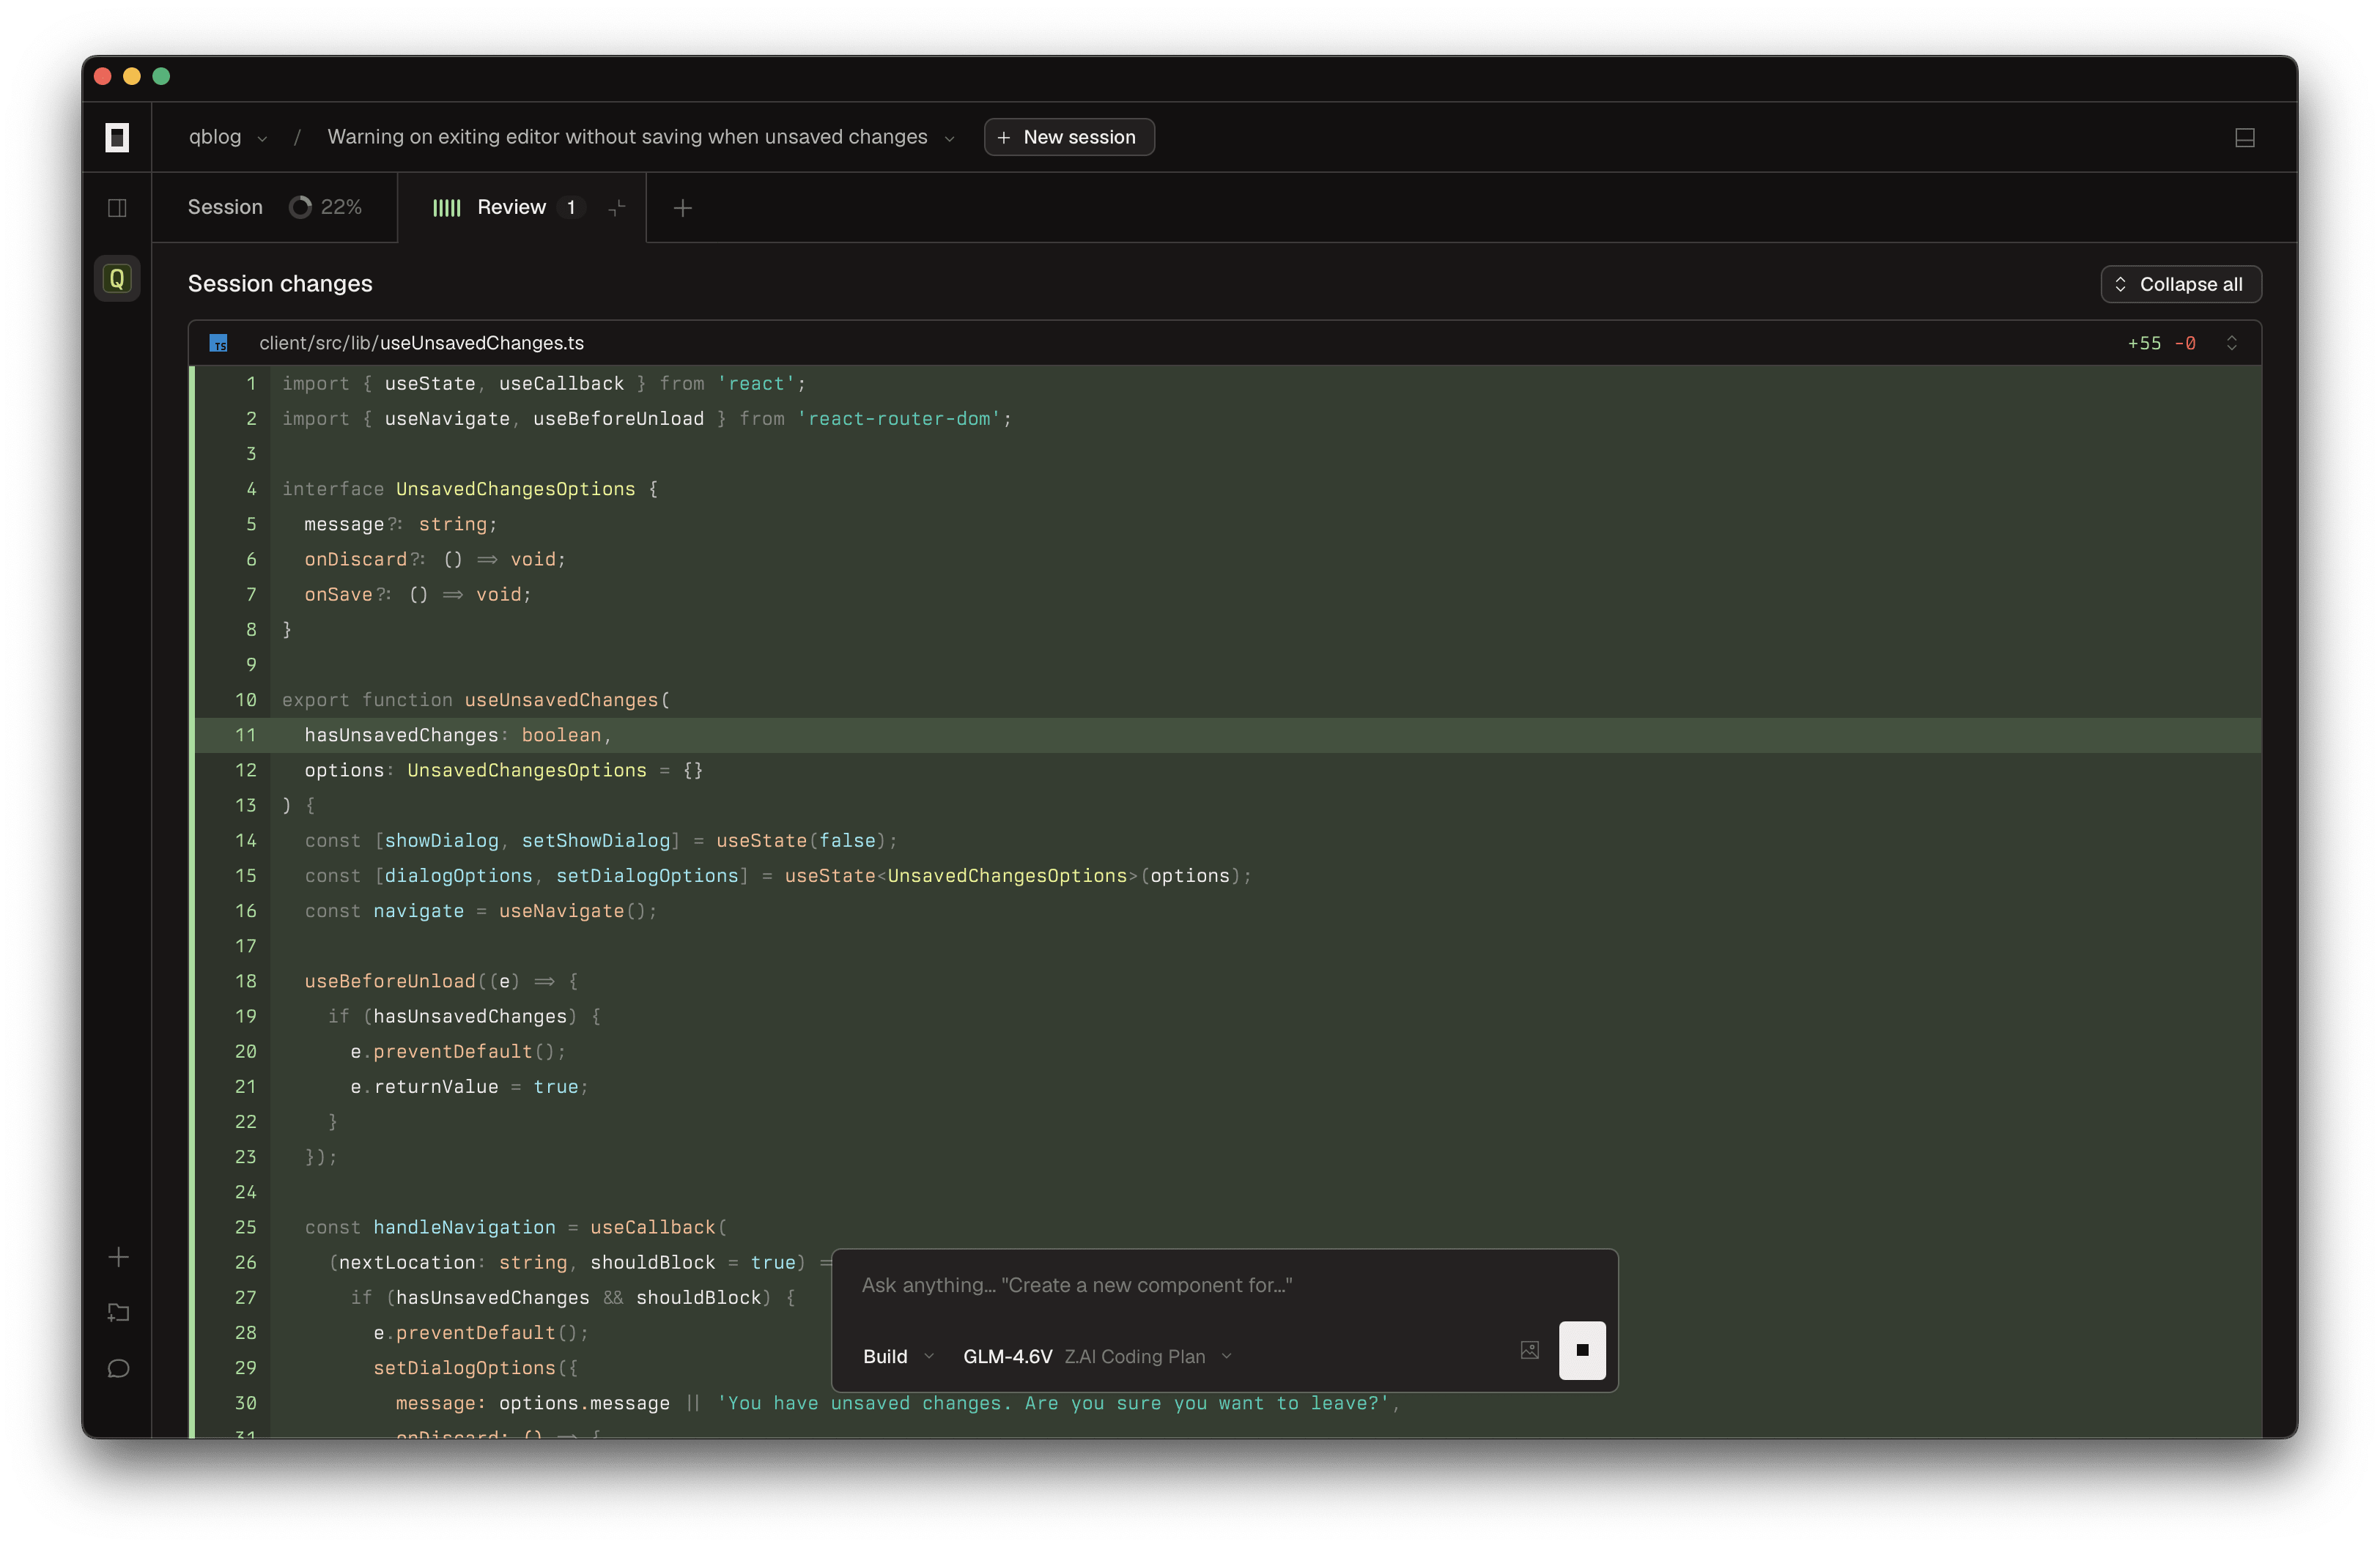This screenshot has width=2380, height=1547.
Task: Open the session title dropdown
Action: pyautogui.click(x=948, y=138)
